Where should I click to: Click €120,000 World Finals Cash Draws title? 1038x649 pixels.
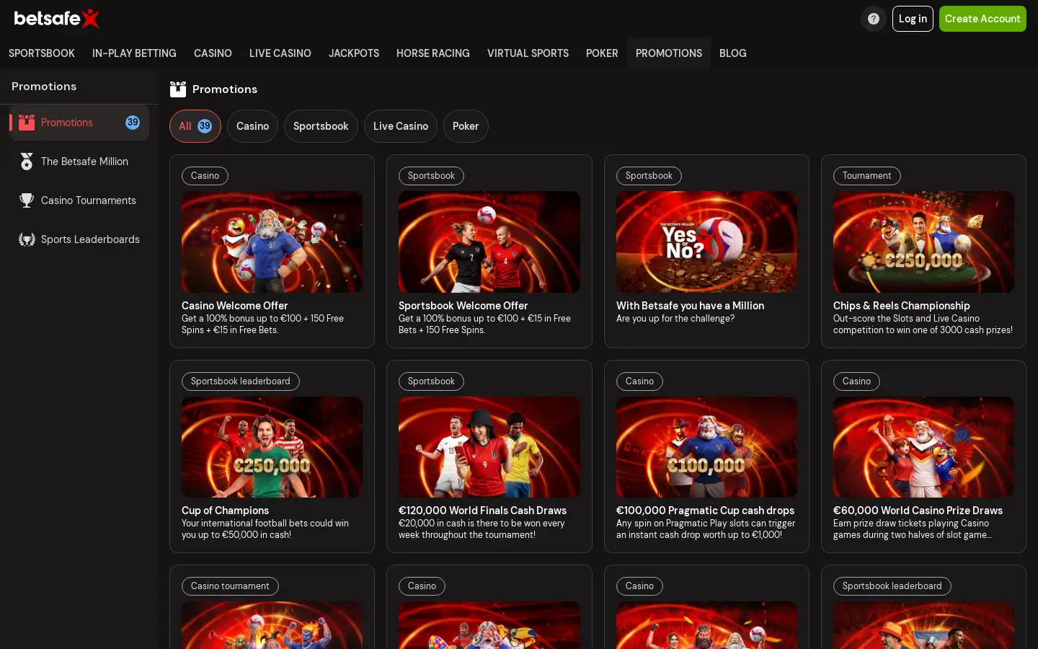click(482, 511)
